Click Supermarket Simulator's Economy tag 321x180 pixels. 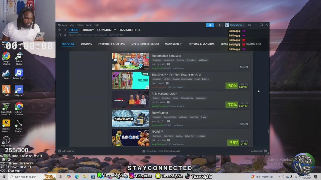coord(180,60)
